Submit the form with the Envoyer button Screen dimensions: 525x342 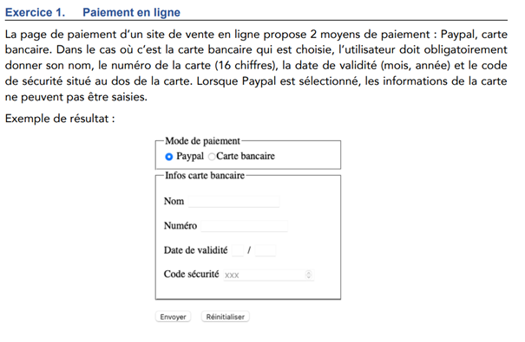click(x=173, y=317)
